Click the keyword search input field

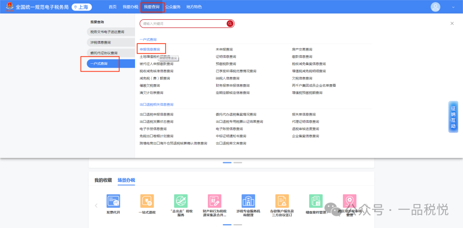click(x=182, y=24)
